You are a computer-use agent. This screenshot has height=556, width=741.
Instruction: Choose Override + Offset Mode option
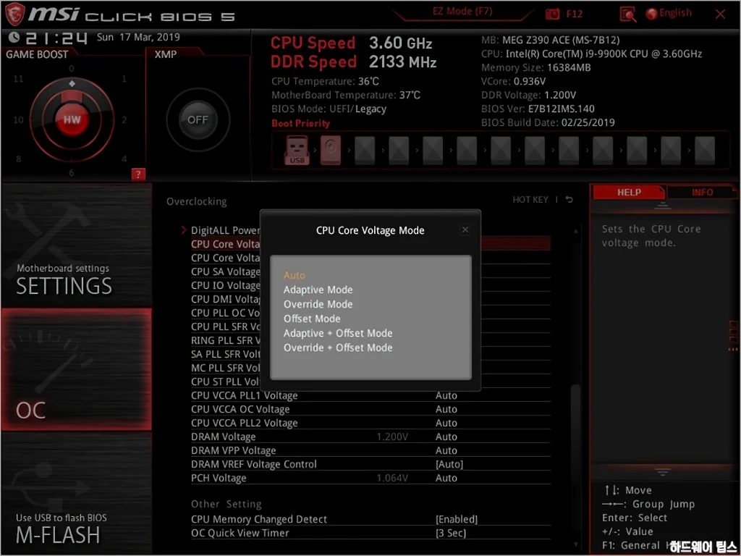tap(337, 347)
